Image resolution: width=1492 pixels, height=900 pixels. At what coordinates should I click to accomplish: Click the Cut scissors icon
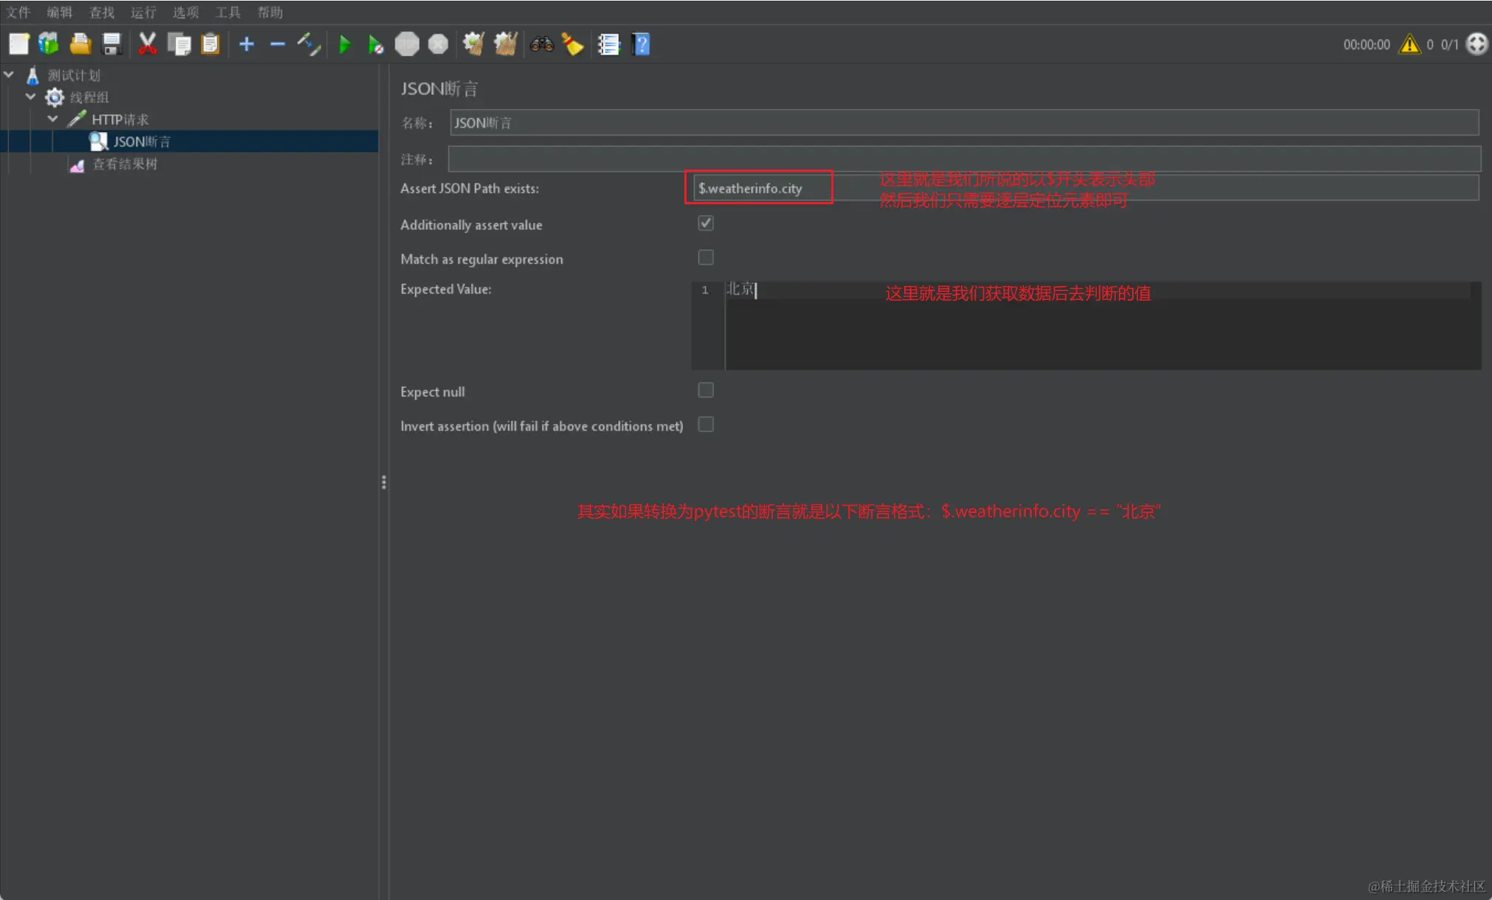pyautogui.click(x=148, y=44)
